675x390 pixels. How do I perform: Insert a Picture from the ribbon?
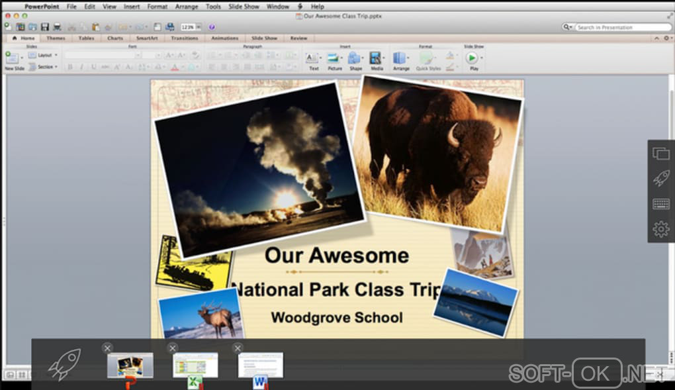click(x=334, y=59)
